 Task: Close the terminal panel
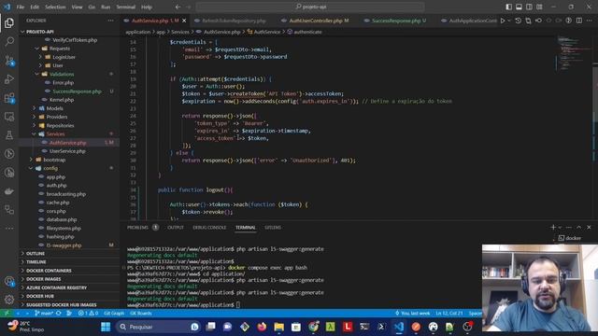589,227
